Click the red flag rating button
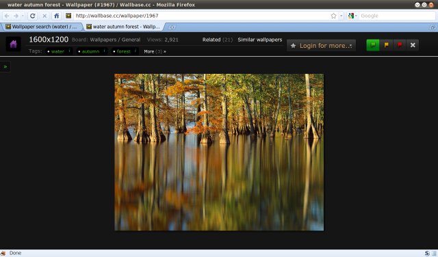Image resolution: width=438 pixels, height=257 pixels. coord(400,45)
